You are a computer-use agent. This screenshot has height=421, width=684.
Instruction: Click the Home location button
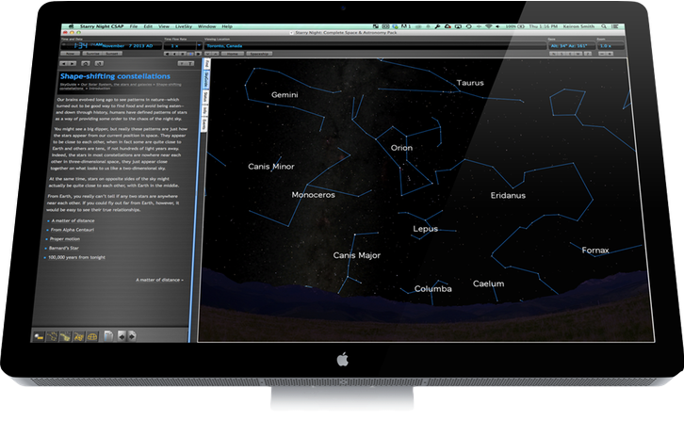pos(233,54)
